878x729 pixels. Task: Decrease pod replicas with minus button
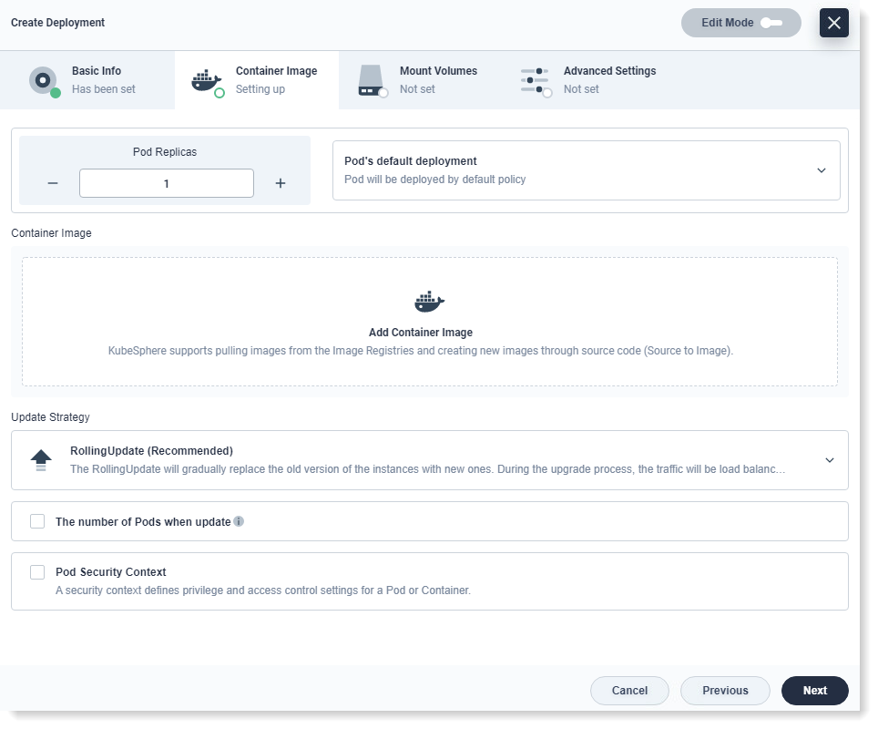point(53,184)
